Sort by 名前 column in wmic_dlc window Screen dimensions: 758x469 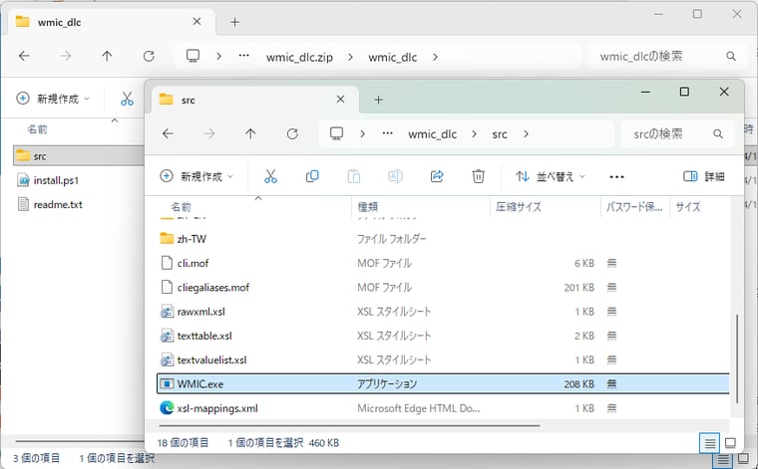(x=37, y=129)
